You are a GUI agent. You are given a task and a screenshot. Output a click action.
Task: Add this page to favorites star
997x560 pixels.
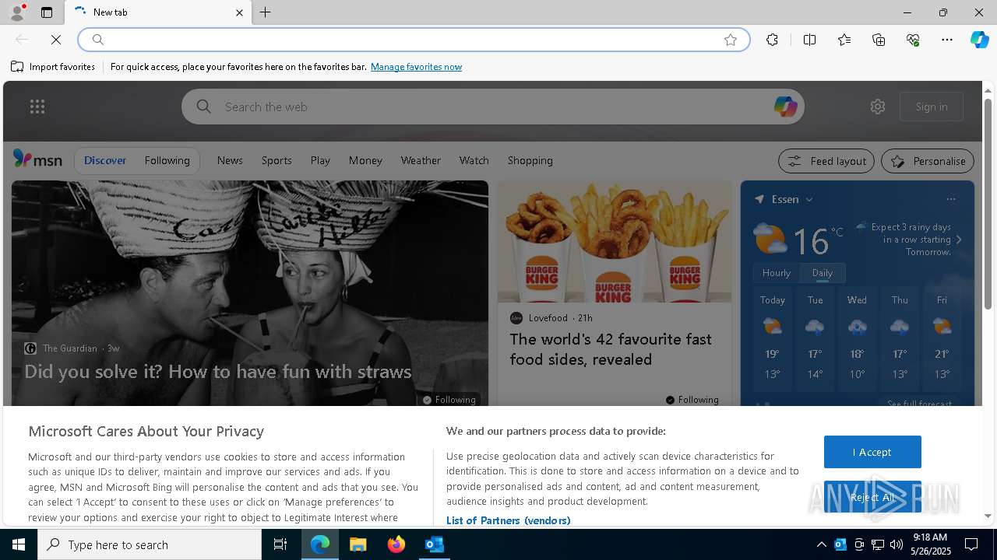[731, 40]
